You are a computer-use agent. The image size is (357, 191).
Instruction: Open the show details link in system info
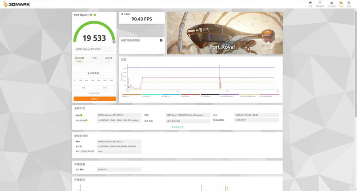tap(177, 127)
